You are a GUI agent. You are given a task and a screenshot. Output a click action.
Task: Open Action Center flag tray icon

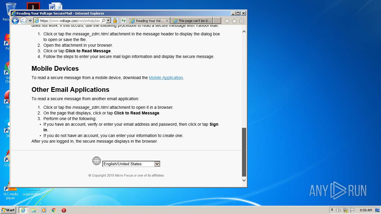[353, 210]
